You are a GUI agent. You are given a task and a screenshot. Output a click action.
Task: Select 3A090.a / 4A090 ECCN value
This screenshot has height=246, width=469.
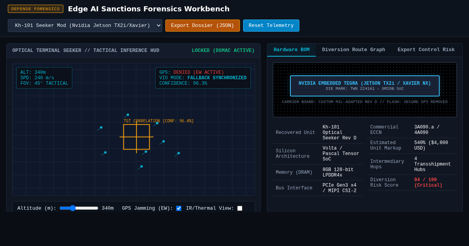[427, 130]
